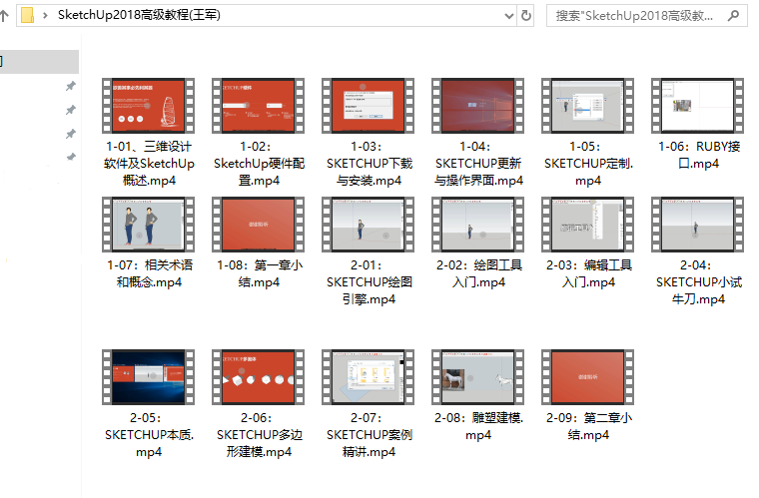Click file name 2-08: 雕塑建模.mp4
Image resolution: width=759 pixels, height=498 pixels.
click(x=478, y=426)
